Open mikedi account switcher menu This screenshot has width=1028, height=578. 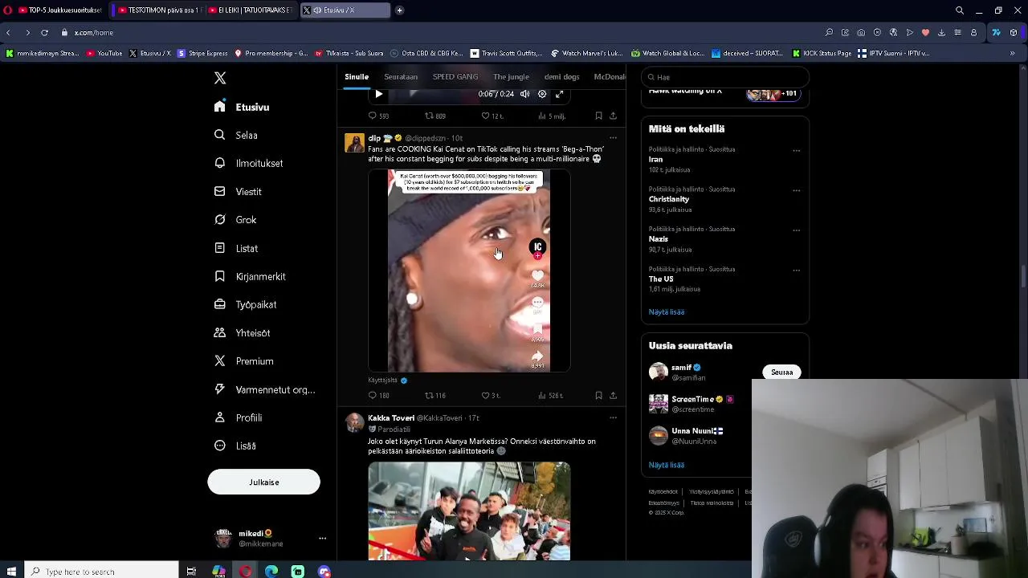(270, 538)
